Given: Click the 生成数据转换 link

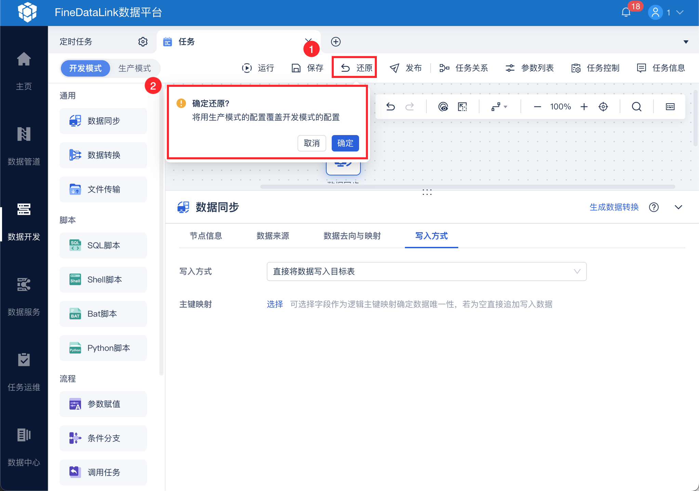Looking at the screenshot, I should pos(614,207).
